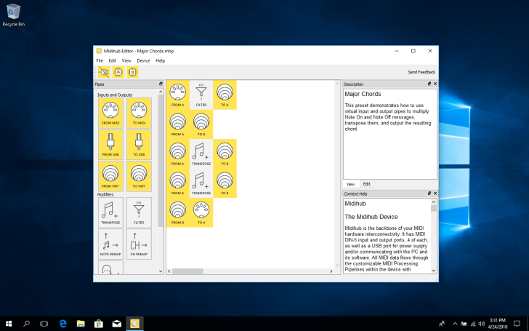Close the Context Help panel
Image resolution: width=529 pixels, height=331 pixels.
[435, 194]
